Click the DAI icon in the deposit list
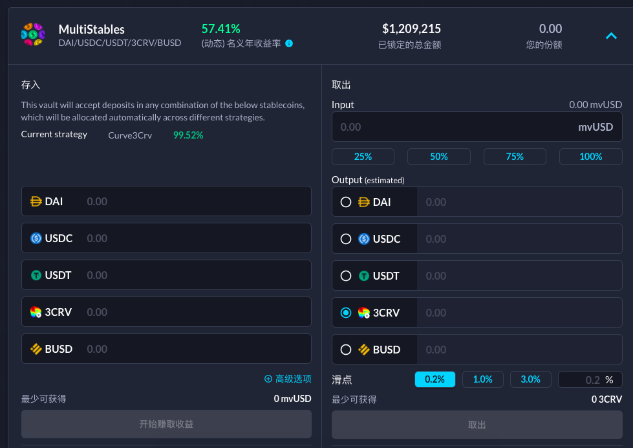The height and width of the screenshot is (448, 633). click(36, 201)
